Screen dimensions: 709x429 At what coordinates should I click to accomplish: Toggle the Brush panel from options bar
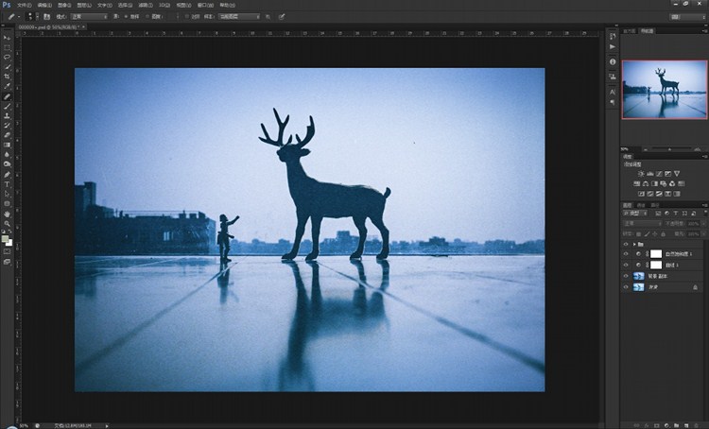[x=46, y=17]
